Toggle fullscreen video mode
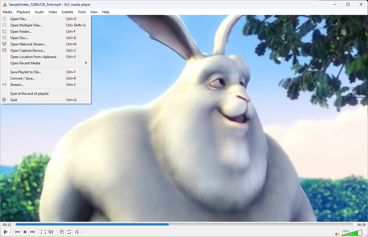This screenshot has width=368, height=237. (x=43, y=232)
